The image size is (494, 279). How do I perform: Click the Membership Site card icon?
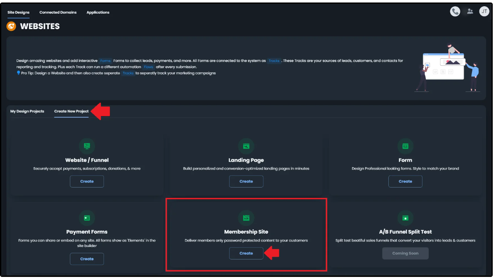pos(246,218)
